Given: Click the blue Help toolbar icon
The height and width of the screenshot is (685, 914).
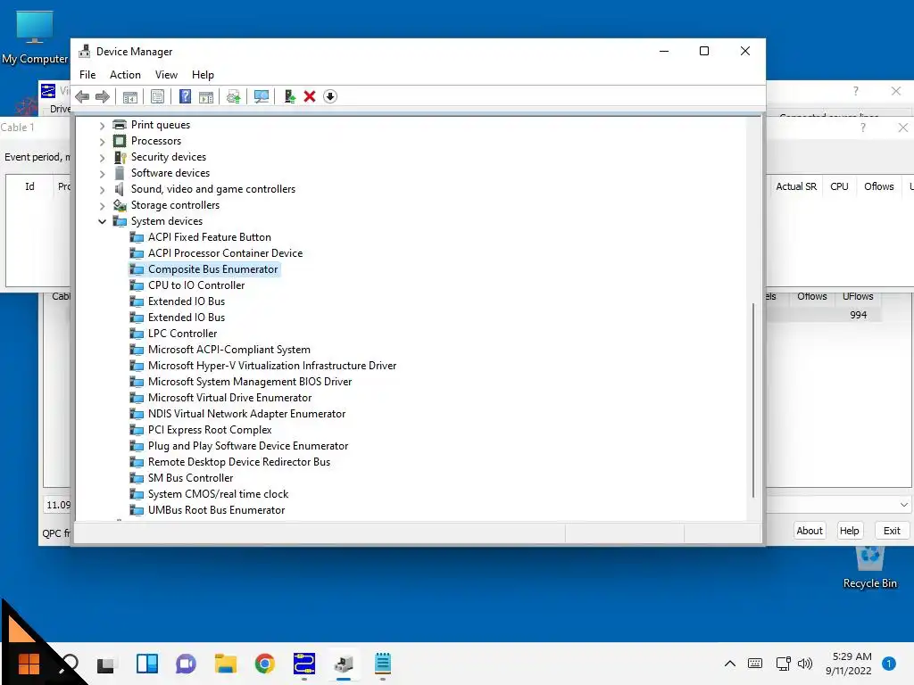Looking at the screenshot, I should (x=185, y=96).
